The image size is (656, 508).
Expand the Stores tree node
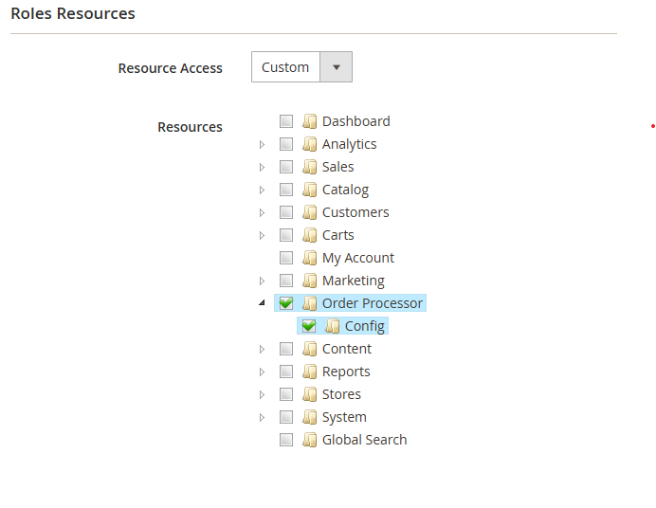pyautogui.click(x=263, y=394)
